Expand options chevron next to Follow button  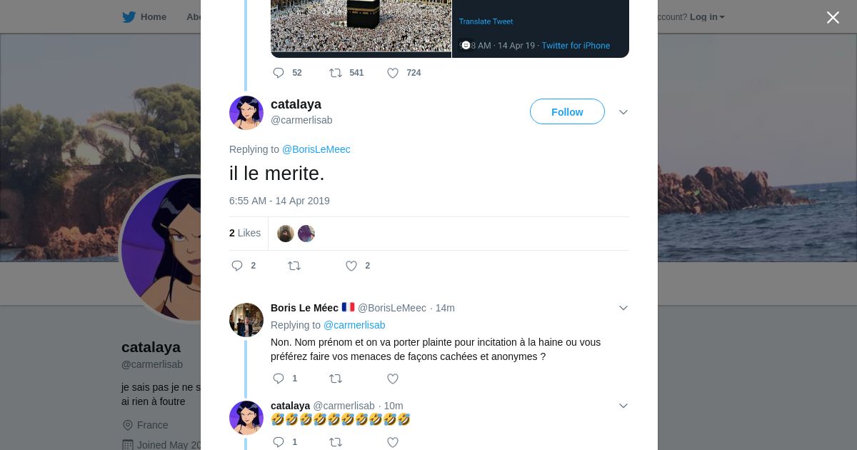623,112
